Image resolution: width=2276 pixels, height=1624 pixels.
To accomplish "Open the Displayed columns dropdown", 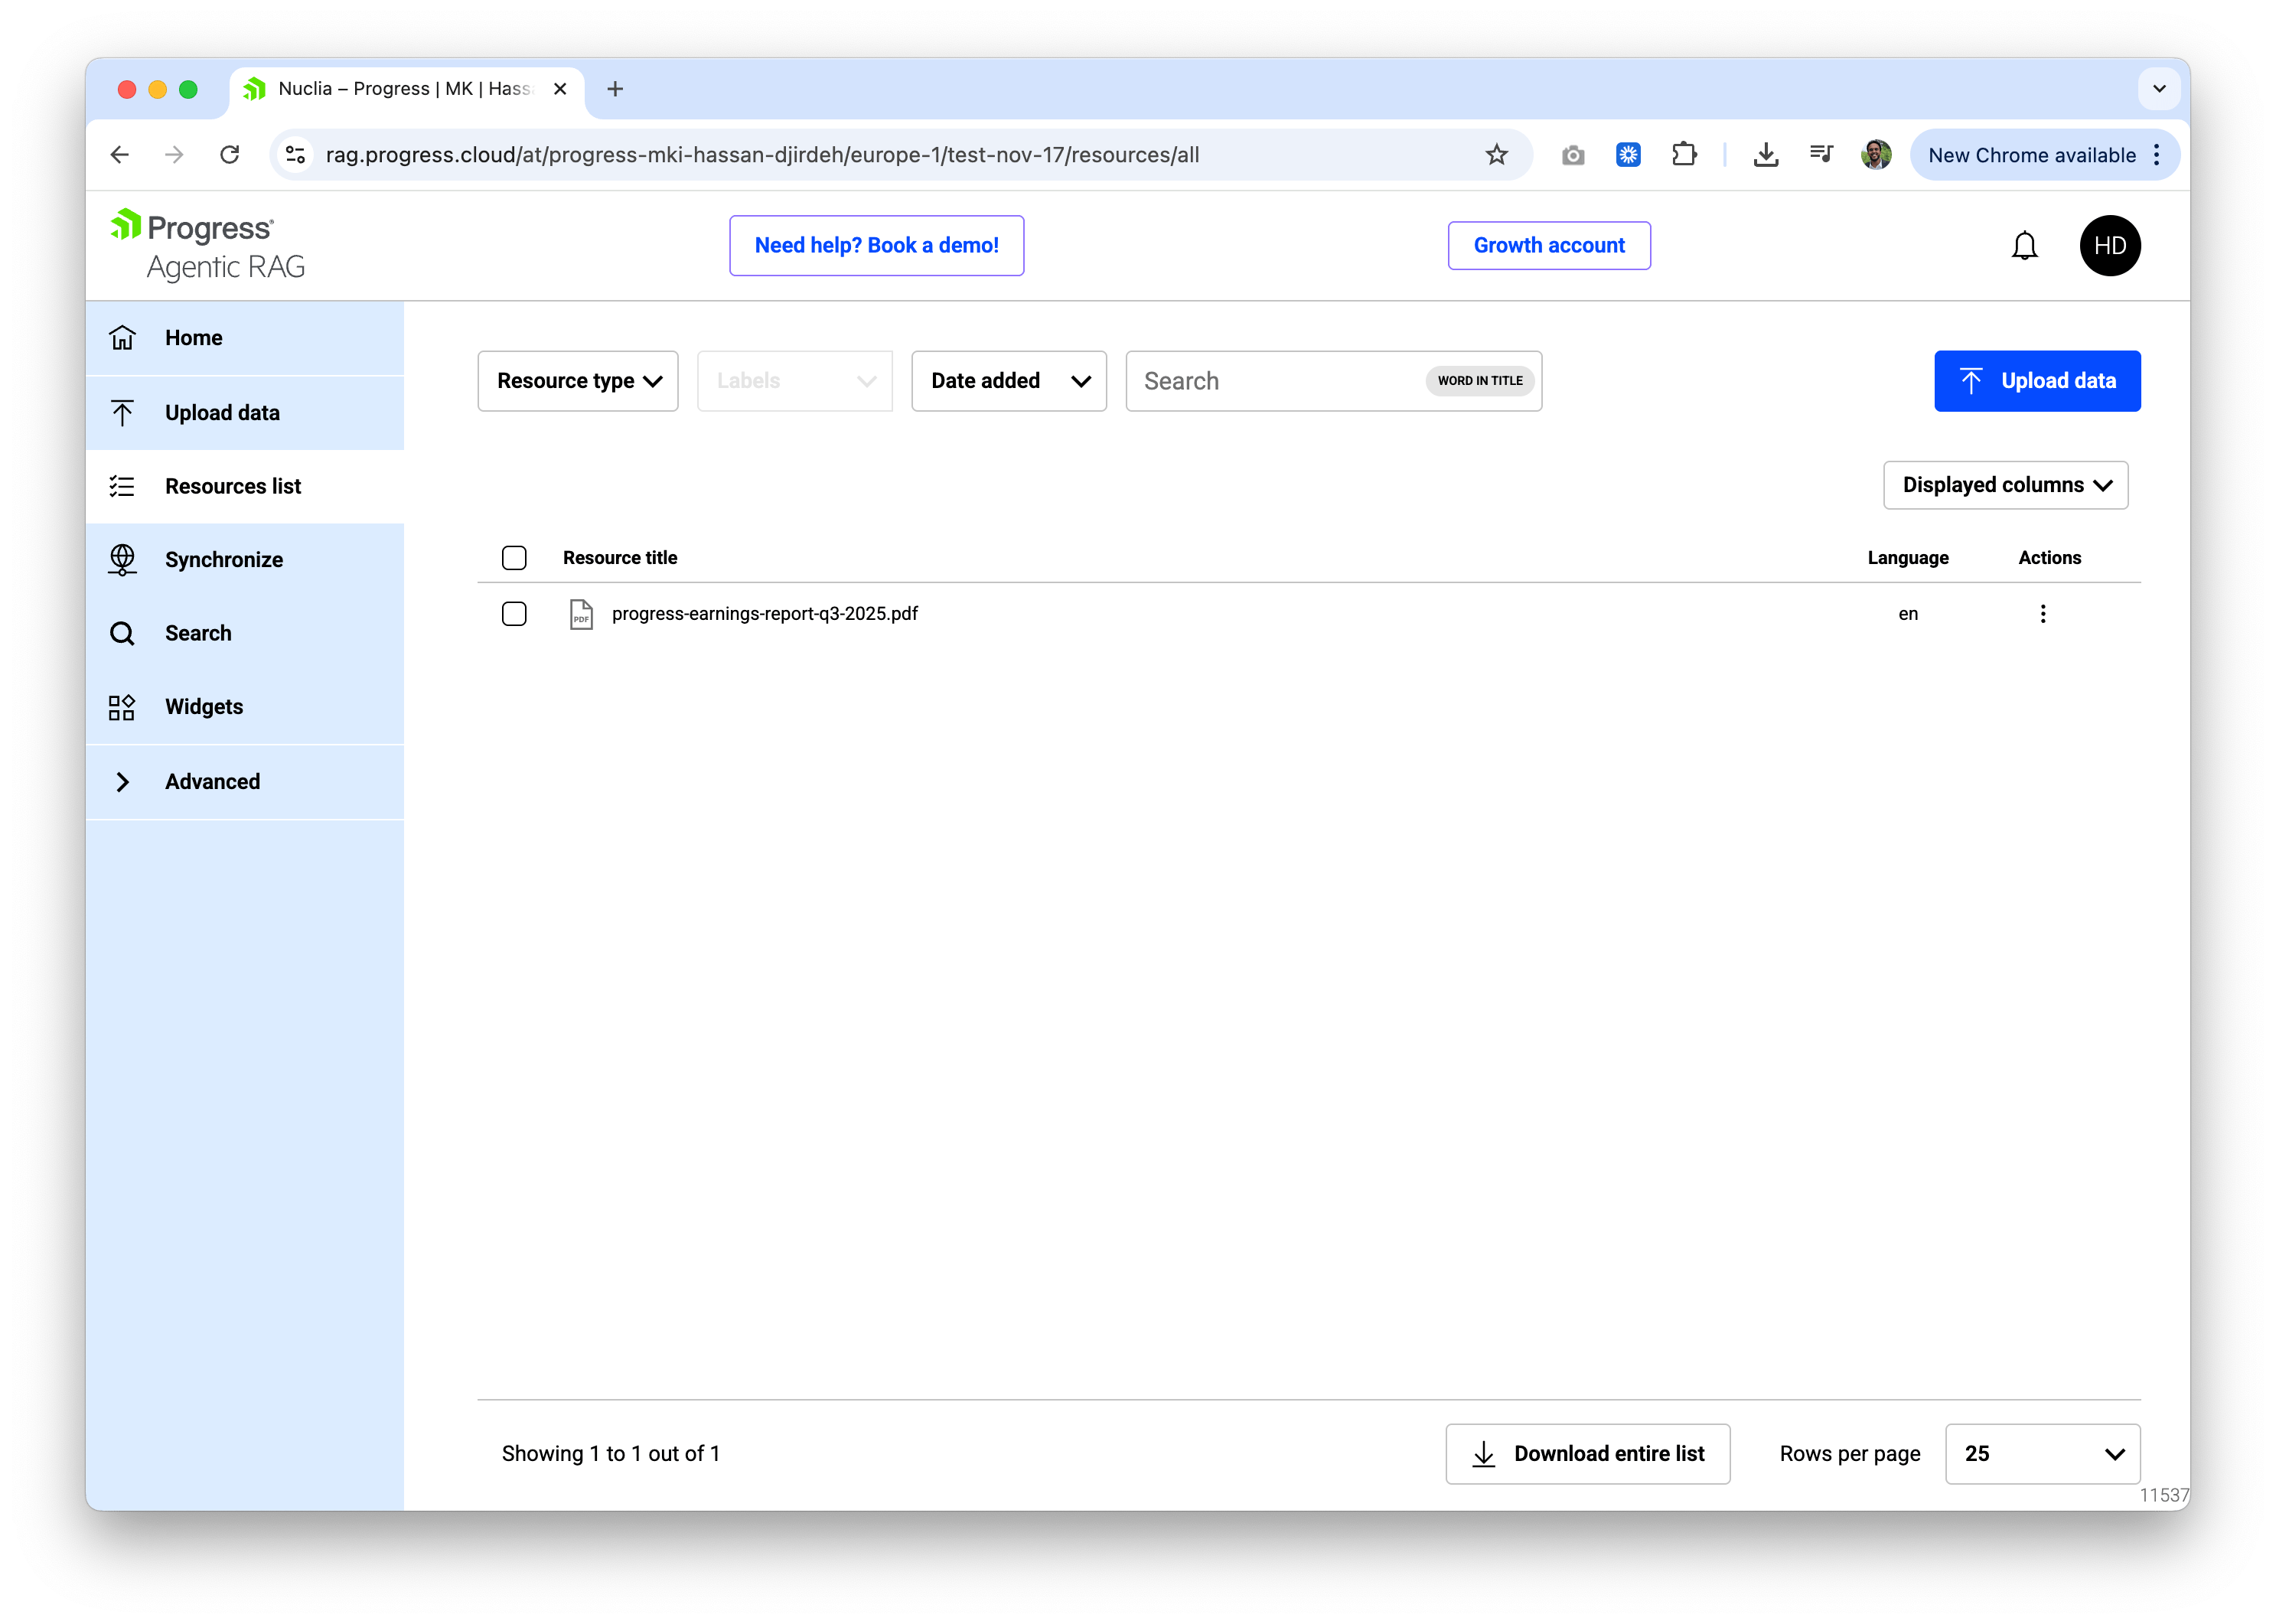I will tap(2005, 485).
